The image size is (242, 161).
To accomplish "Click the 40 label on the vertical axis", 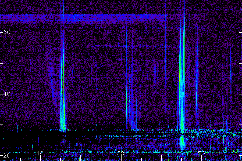I will click(7, 94).
